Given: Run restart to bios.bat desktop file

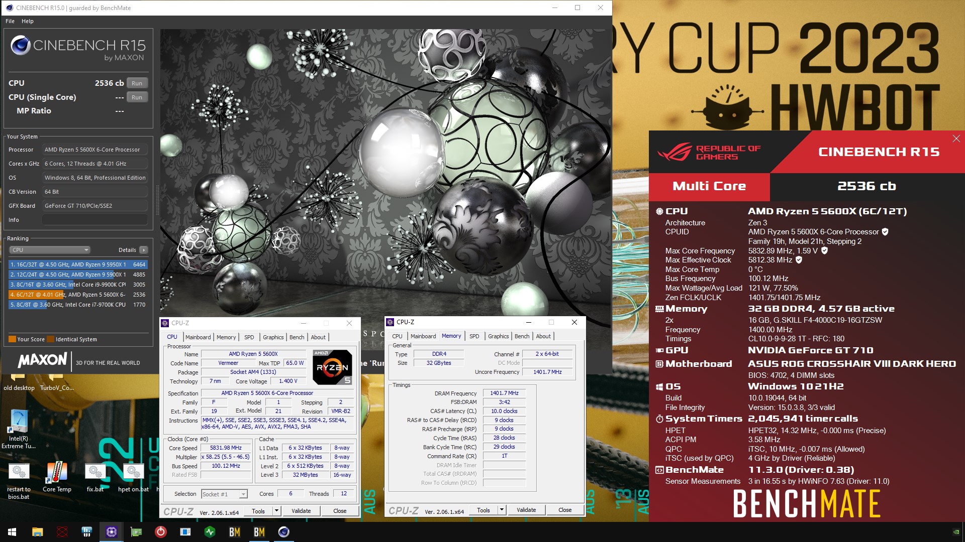Looking at the screenshot, I should tap(19, 481).
